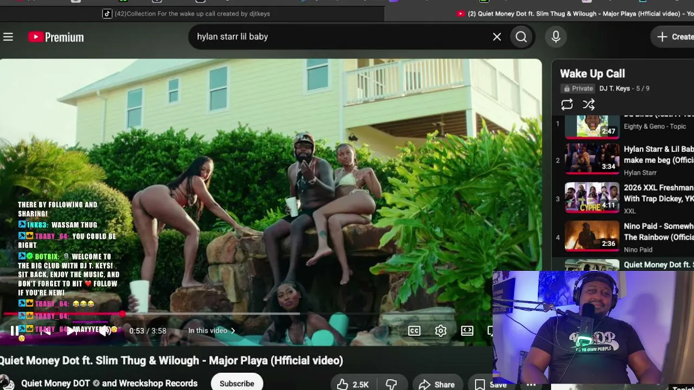The width and height of the screenshot is (694, 390).
Task: Toggle shuffle for the Wake Up Call playlist
Action: pos(589,105)
